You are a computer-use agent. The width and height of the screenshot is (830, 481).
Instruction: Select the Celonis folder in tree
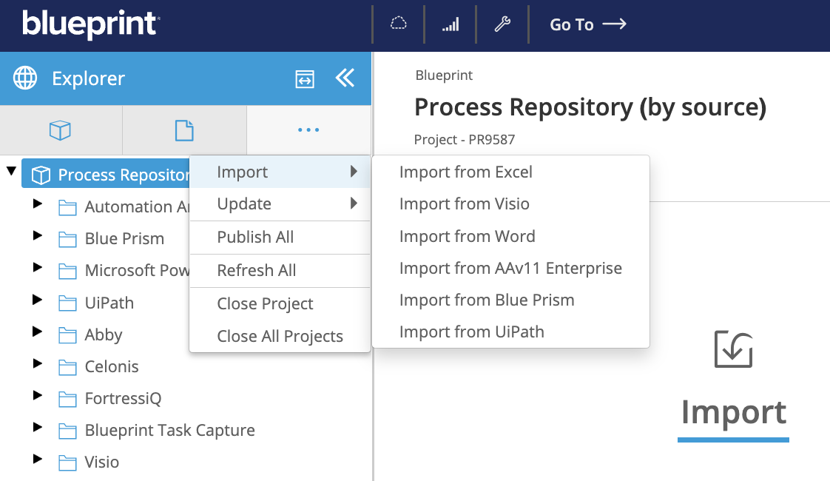click(111, 367)
